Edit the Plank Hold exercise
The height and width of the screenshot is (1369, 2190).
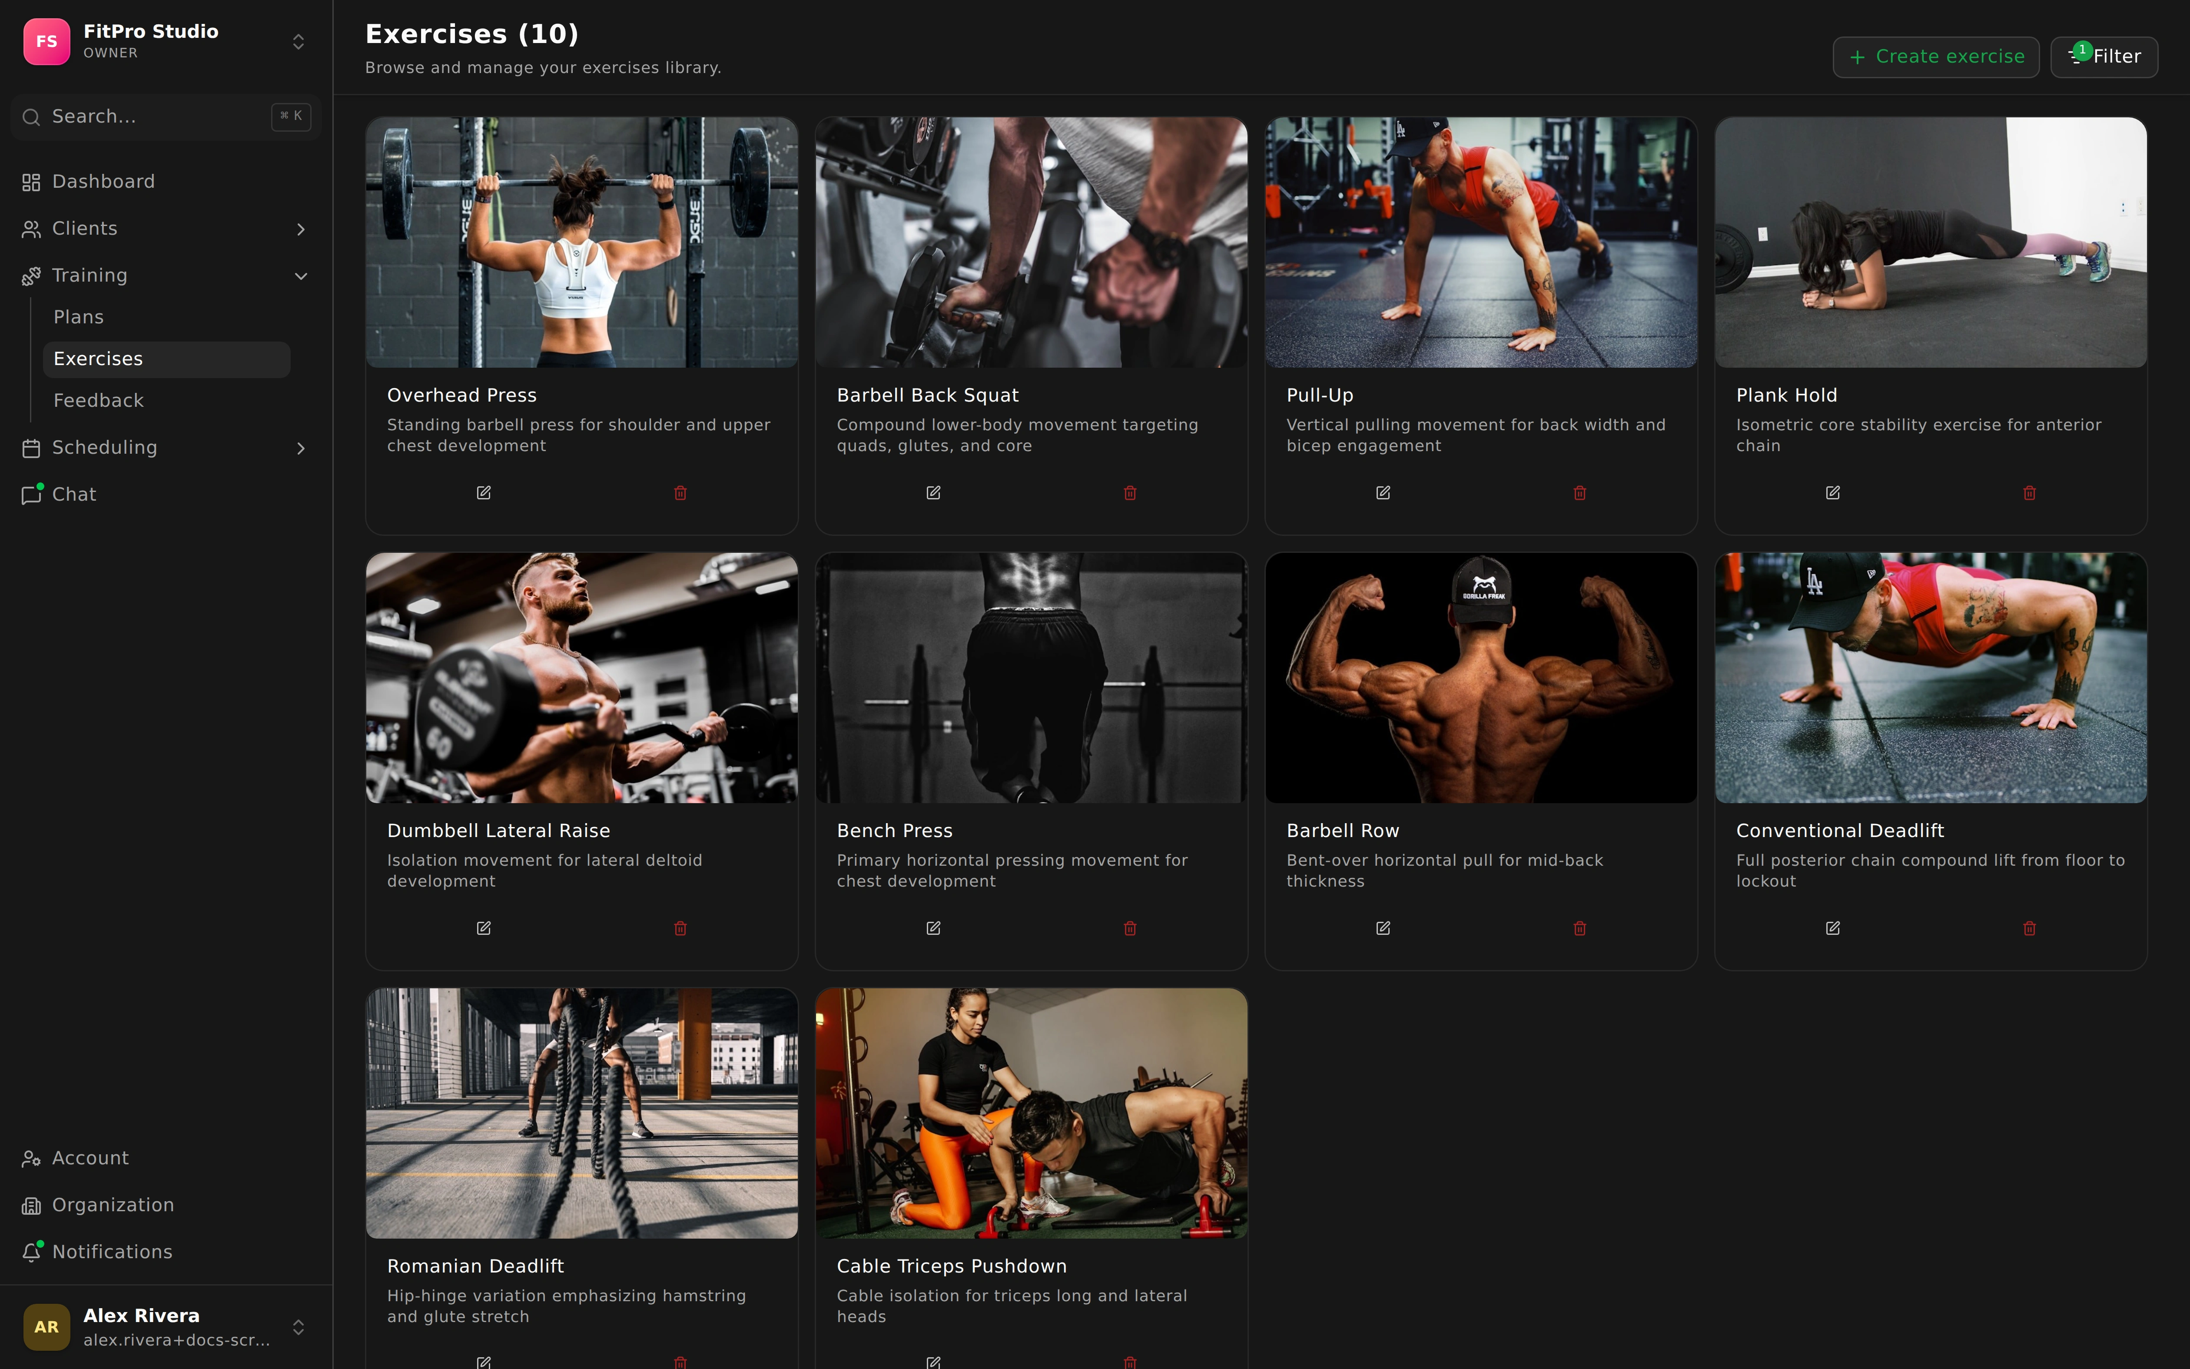pos(1832,492)
